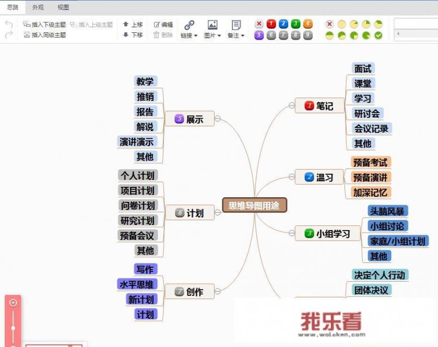The image size is (438, 347).
Task: Apply red priority 1 icon
Action: pos(271,24)
